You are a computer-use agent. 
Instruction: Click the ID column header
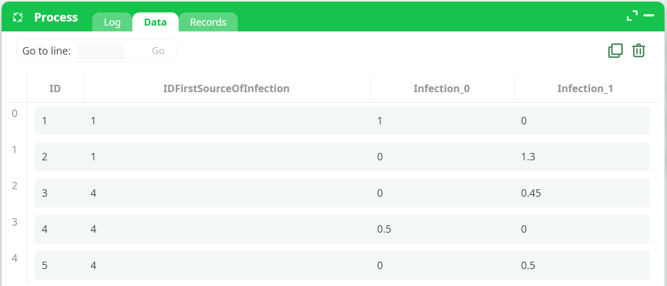pos(55,88)
